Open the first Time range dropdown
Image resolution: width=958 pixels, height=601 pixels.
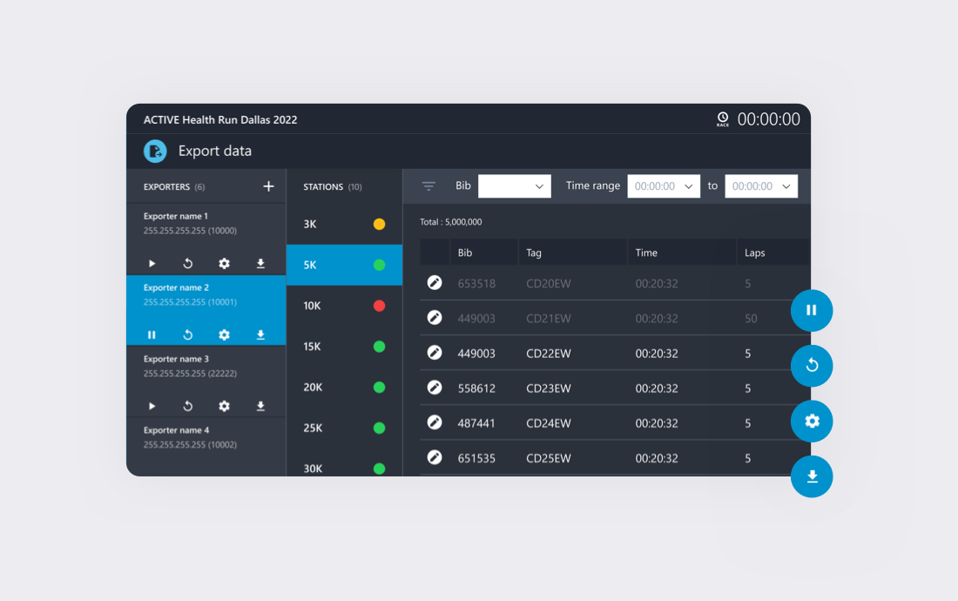click(664, 186)
